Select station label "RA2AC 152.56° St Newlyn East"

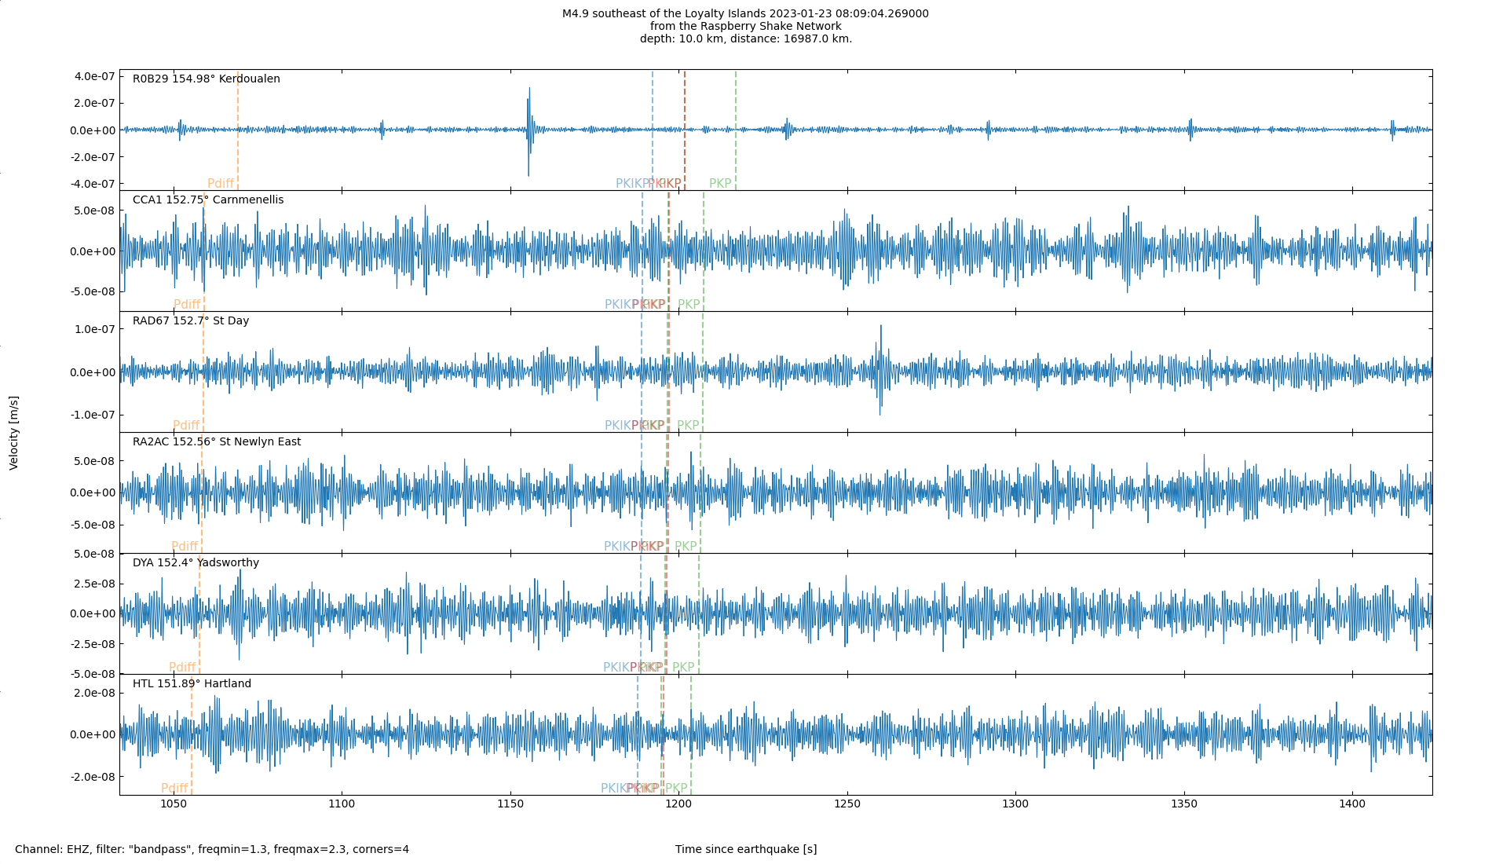217,441
